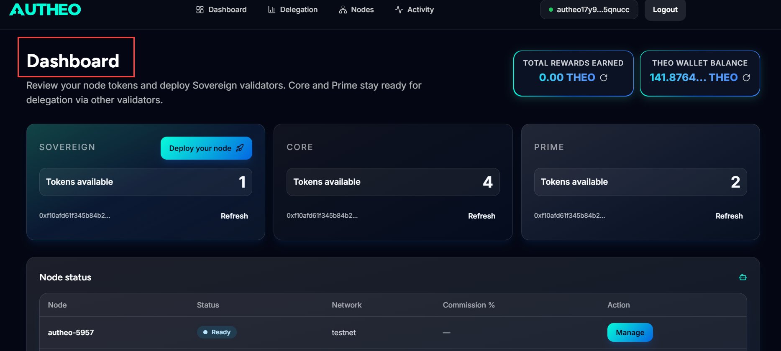The width and height of the screenshot is (781, 351).
Task: Refresh the Sovereign token card
Action: click(x=234, y=216)
